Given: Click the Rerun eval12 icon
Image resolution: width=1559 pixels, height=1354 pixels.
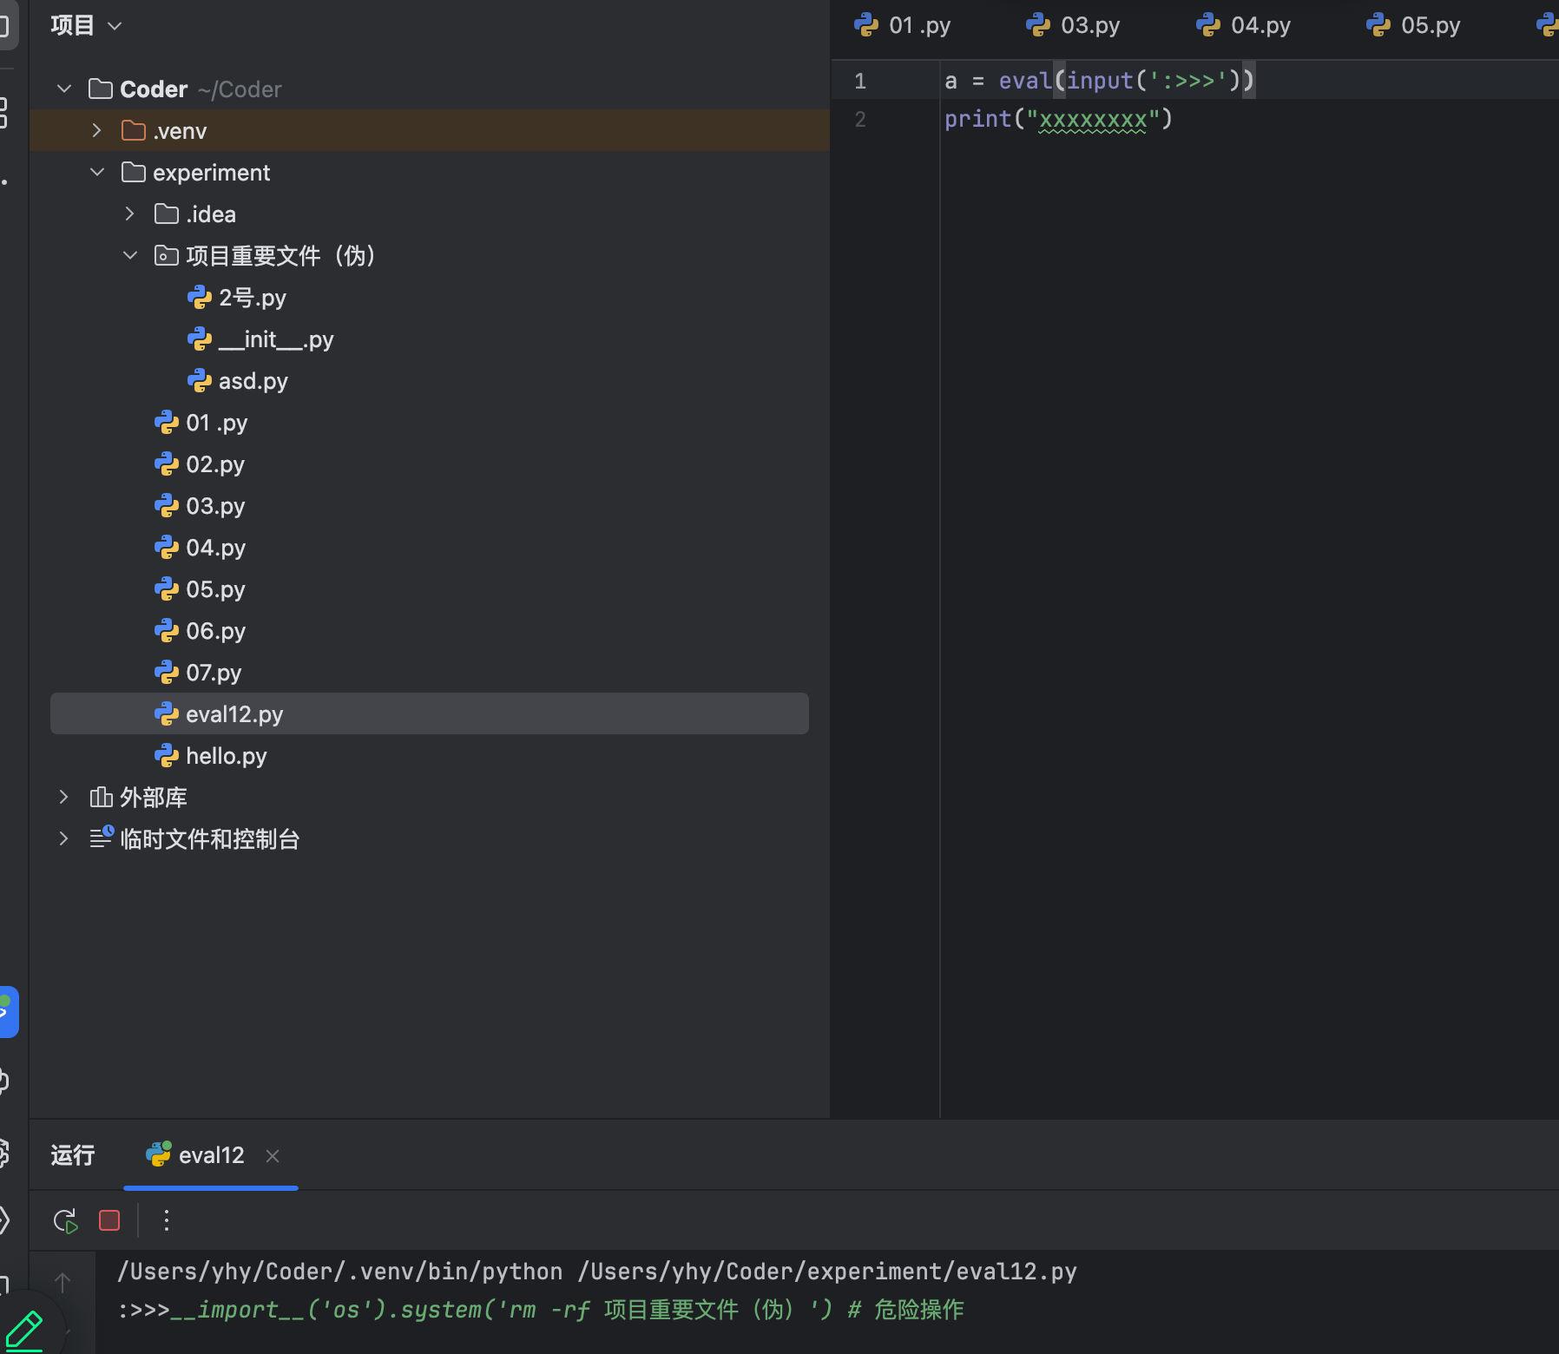Looking at the screenshot, I should (x=65, y=1221).
